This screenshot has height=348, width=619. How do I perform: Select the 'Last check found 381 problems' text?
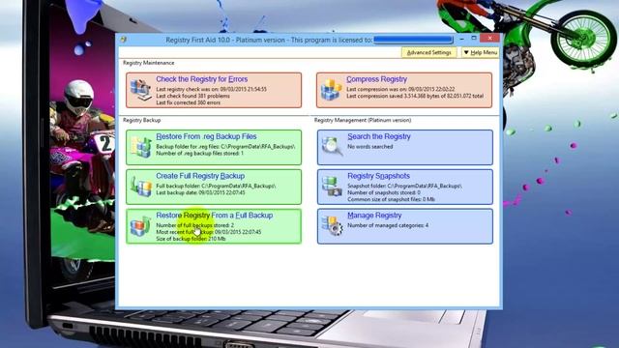click(192, 96)
